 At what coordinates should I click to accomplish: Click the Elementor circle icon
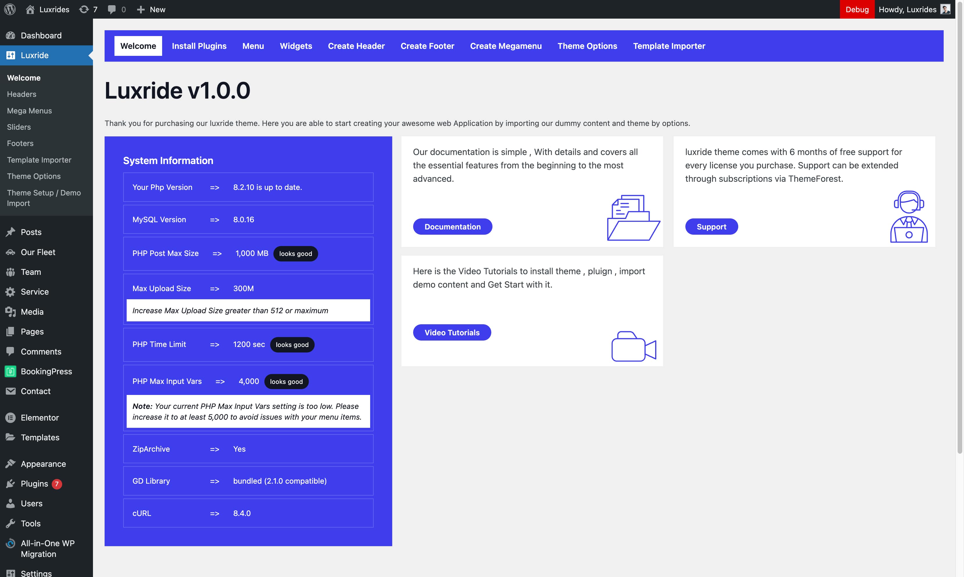(x=10, y=418)
